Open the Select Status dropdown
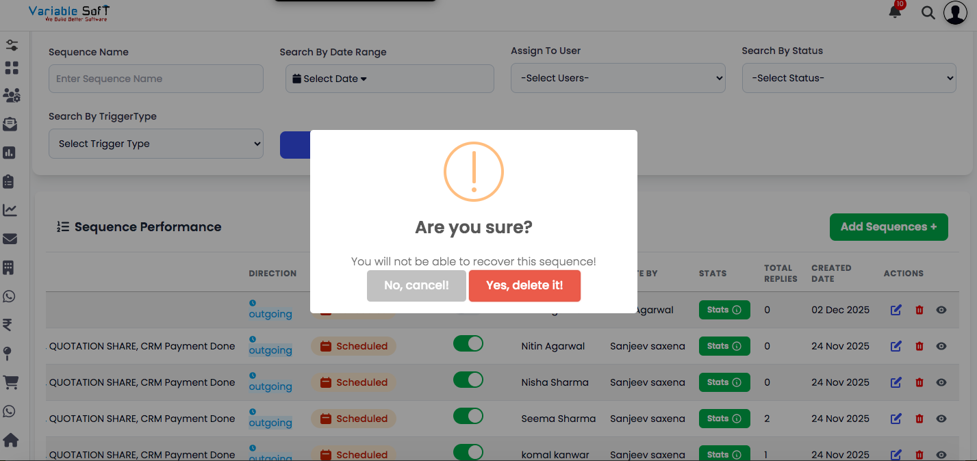Viewport: 977px width, 461px height. 848,78
